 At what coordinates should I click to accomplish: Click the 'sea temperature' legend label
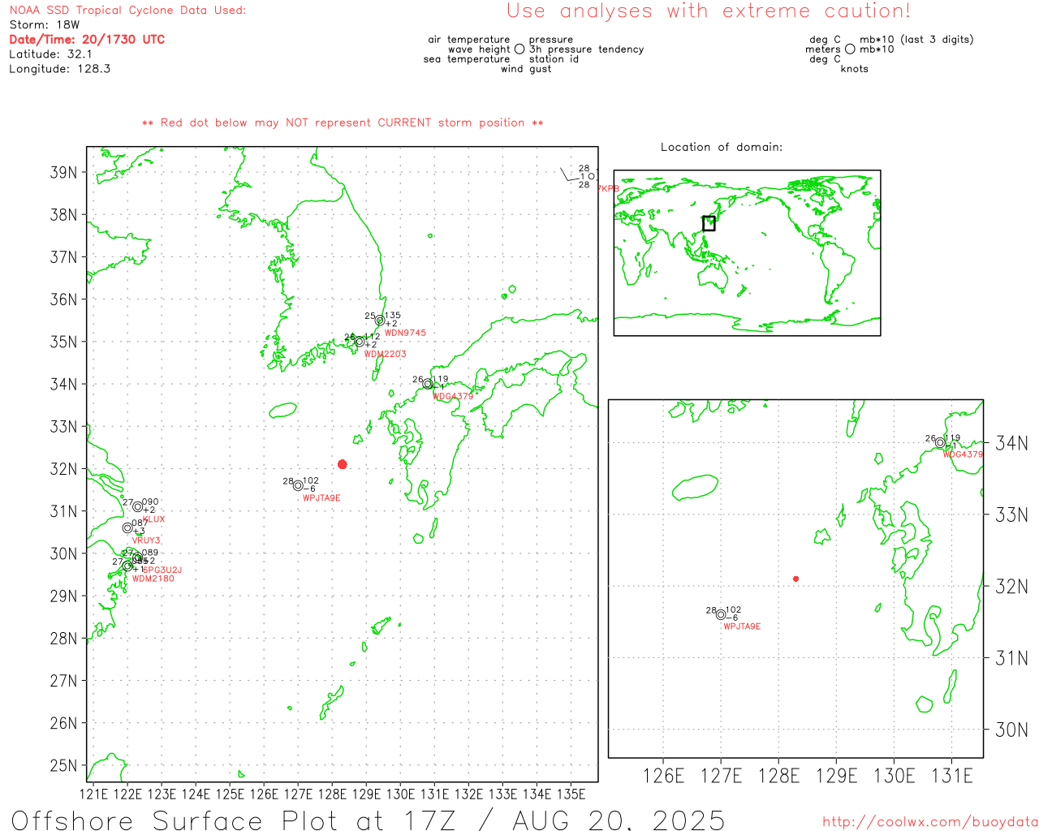tap(467, 59)
